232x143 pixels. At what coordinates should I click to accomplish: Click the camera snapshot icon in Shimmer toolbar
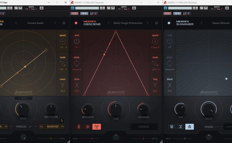(x=227, y=8)
